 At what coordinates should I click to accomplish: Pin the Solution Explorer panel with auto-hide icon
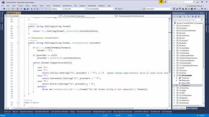pyautogui.click(x=201, y=13)
